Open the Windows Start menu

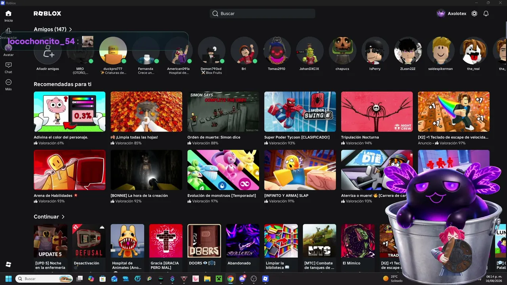[8, 279]
